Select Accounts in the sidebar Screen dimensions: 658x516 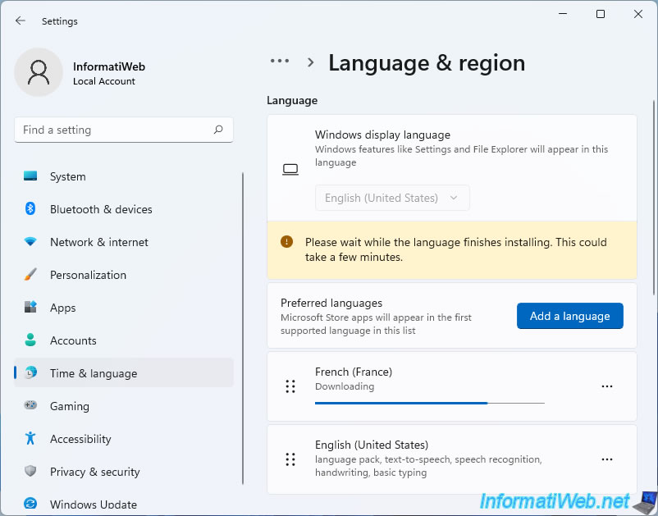[73, 340]
